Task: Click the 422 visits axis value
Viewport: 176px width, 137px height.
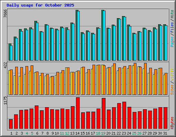Action: point(5,65)
